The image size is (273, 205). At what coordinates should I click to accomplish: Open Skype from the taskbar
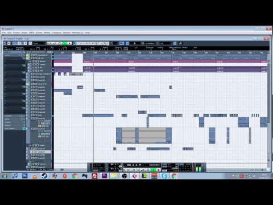(164, 176)
